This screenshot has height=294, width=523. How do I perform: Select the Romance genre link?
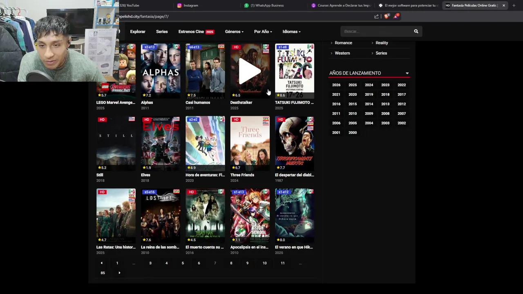[x=343, y=43]
